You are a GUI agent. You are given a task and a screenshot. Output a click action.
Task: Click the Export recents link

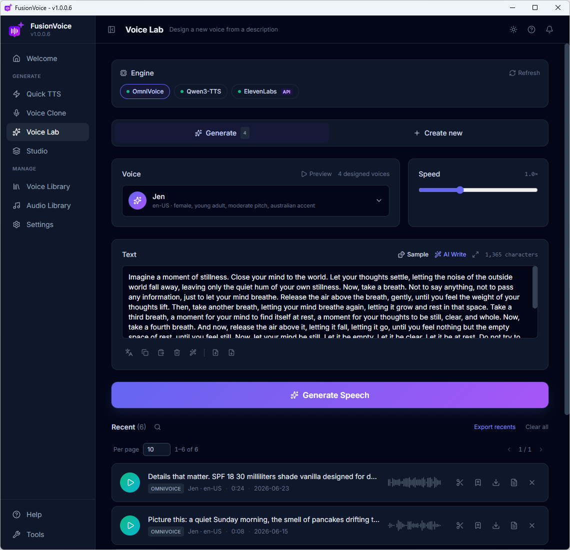(494, 427)
